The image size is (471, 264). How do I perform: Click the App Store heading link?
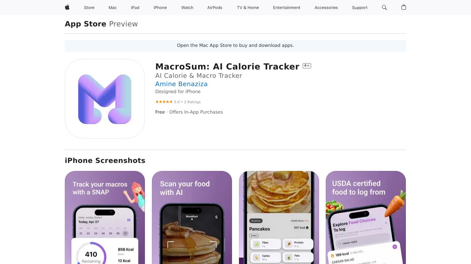click(85, 24)
